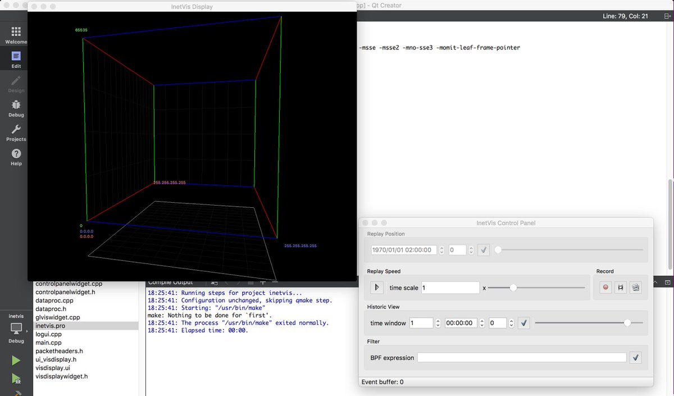Click the time scale slider
This screenshot has width=674, height=396.
[x=536, y=288]
